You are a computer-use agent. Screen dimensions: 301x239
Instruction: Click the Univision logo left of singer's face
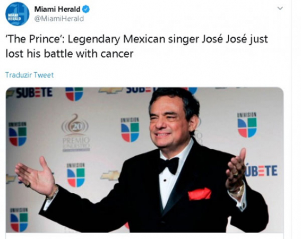130,130
